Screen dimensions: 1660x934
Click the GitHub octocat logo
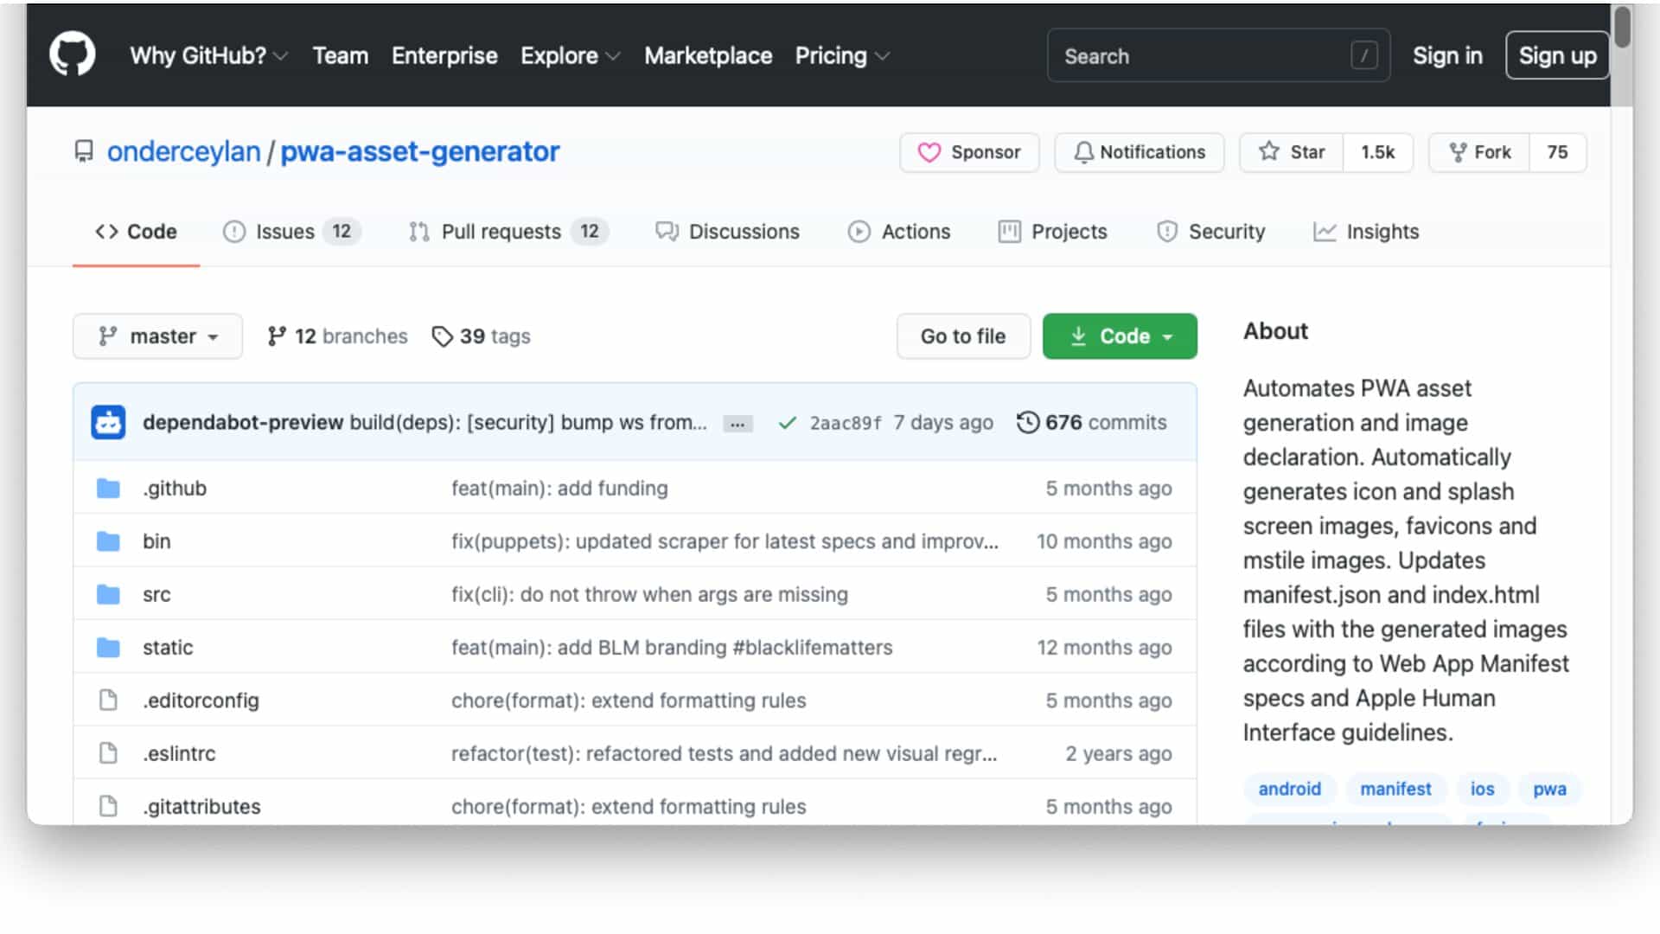[72, 54]
